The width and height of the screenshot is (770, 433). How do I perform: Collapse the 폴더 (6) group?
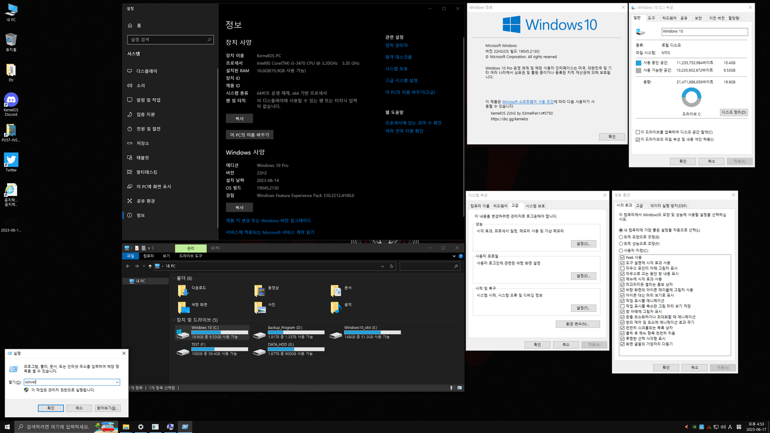[x=174, y=278]
